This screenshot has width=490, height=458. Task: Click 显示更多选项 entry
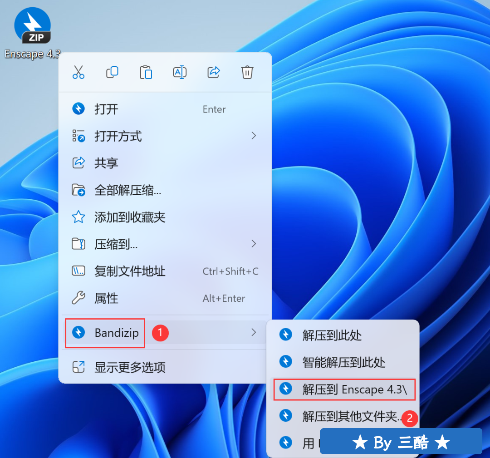click(x=165, y=367)
